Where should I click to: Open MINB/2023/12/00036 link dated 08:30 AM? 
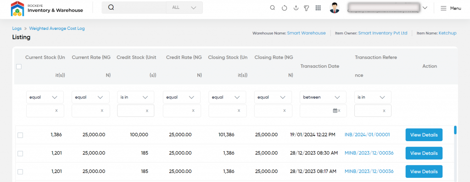click(x=369, y=153)
